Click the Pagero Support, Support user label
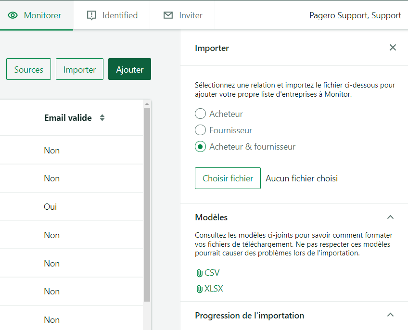Image resolution: width=408 pixels, height=330 pixels. click(355, 15)
